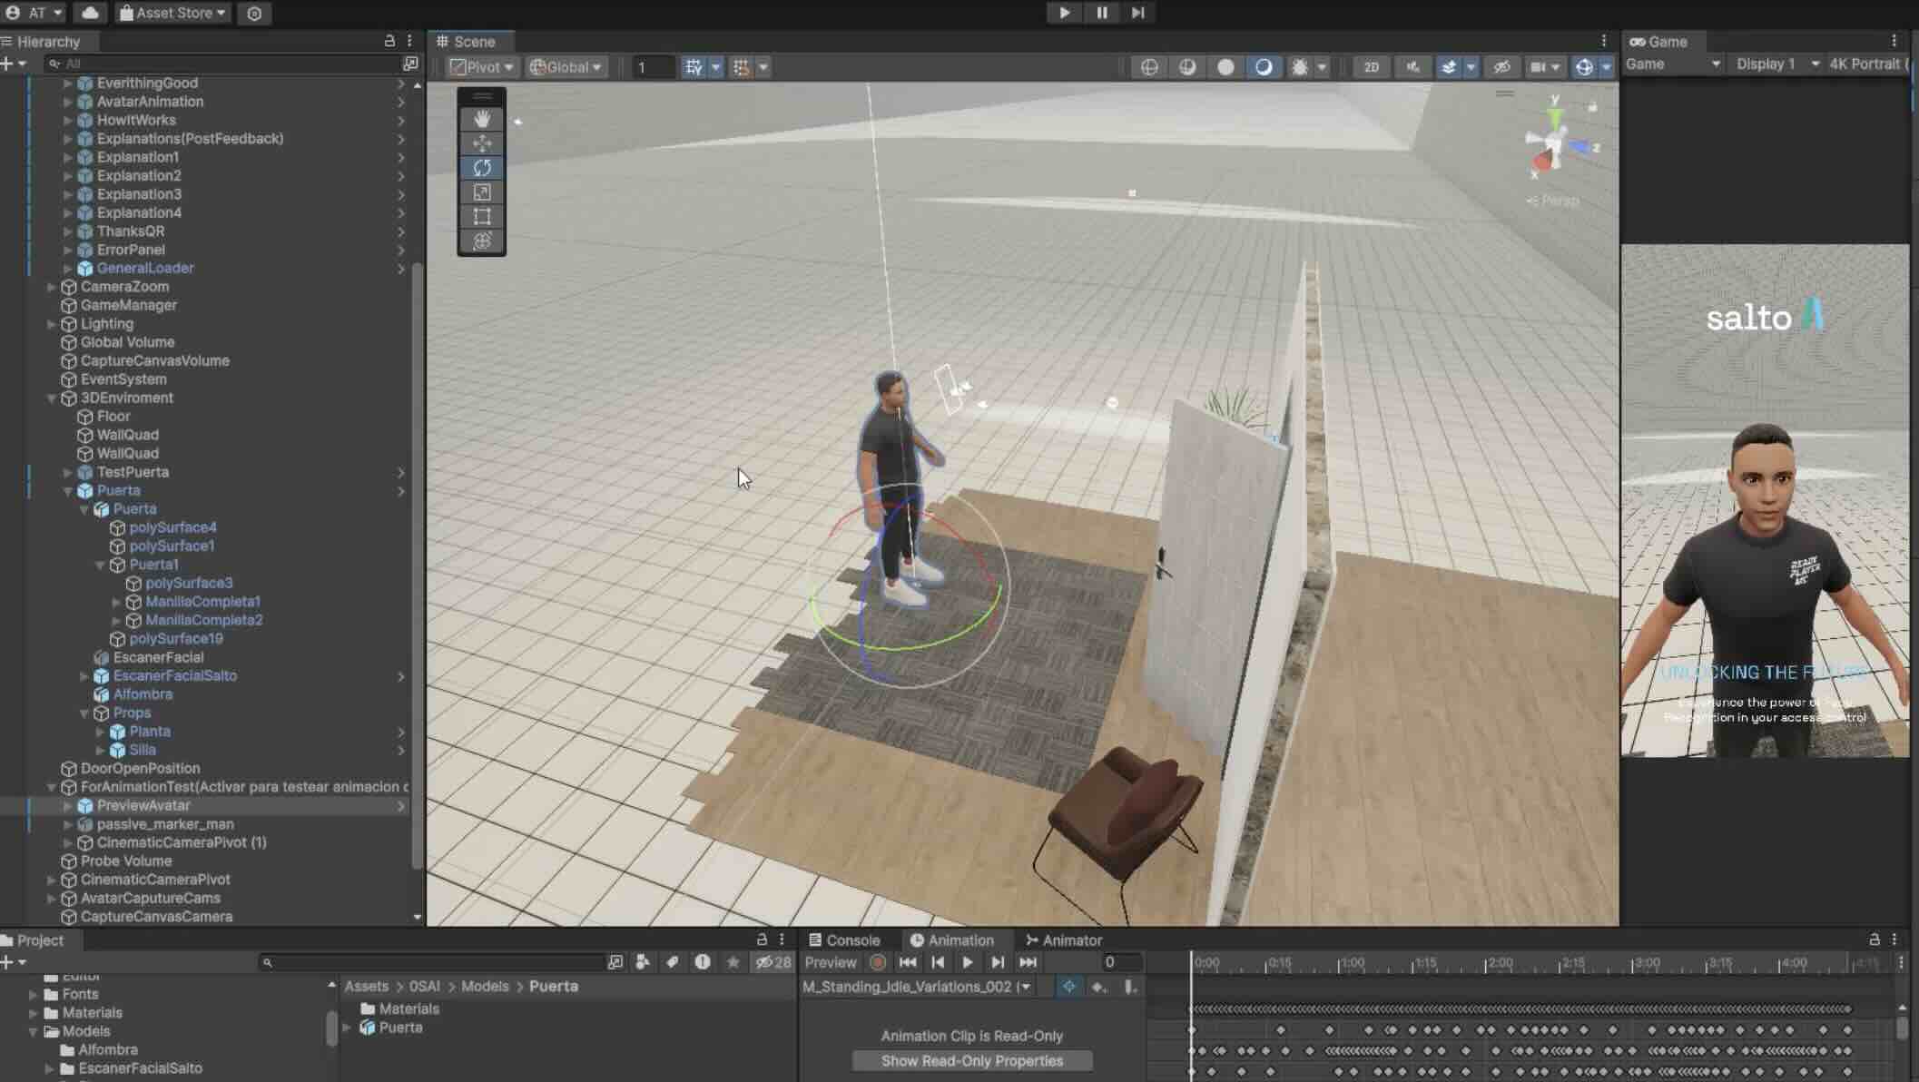Toggle snap increment icon in Scene toolbar
This screenshot has height=1082, width=1919.
point(742,67)
